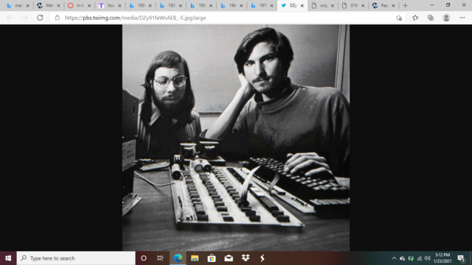472x265 pixels.
Task: Close the 'Pas' tab
Action: pos(393,6)
